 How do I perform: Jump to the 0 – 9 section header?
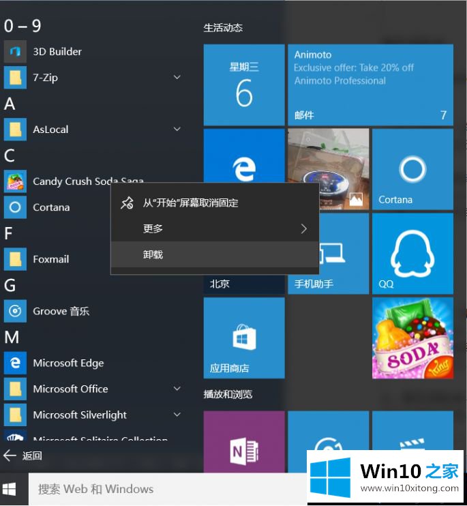pyautogui.click(x=22, y=26)
